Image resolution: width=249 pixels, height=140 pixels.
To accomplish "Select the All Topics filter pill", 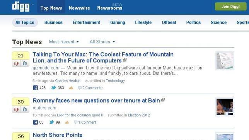I will pyautogui.click(x=25, y=22).
